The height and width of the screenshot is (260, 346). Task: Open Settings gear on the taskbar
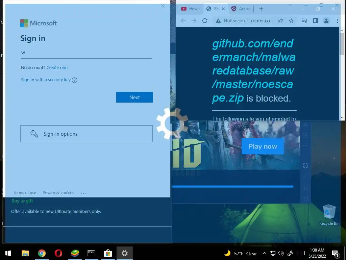(x=124, y=253)
